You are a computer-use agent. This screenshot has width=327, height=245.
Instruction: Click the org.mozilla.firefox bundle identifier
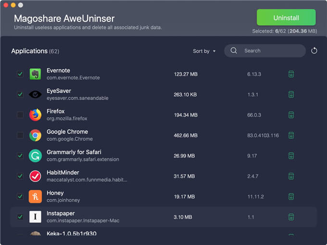67,119
